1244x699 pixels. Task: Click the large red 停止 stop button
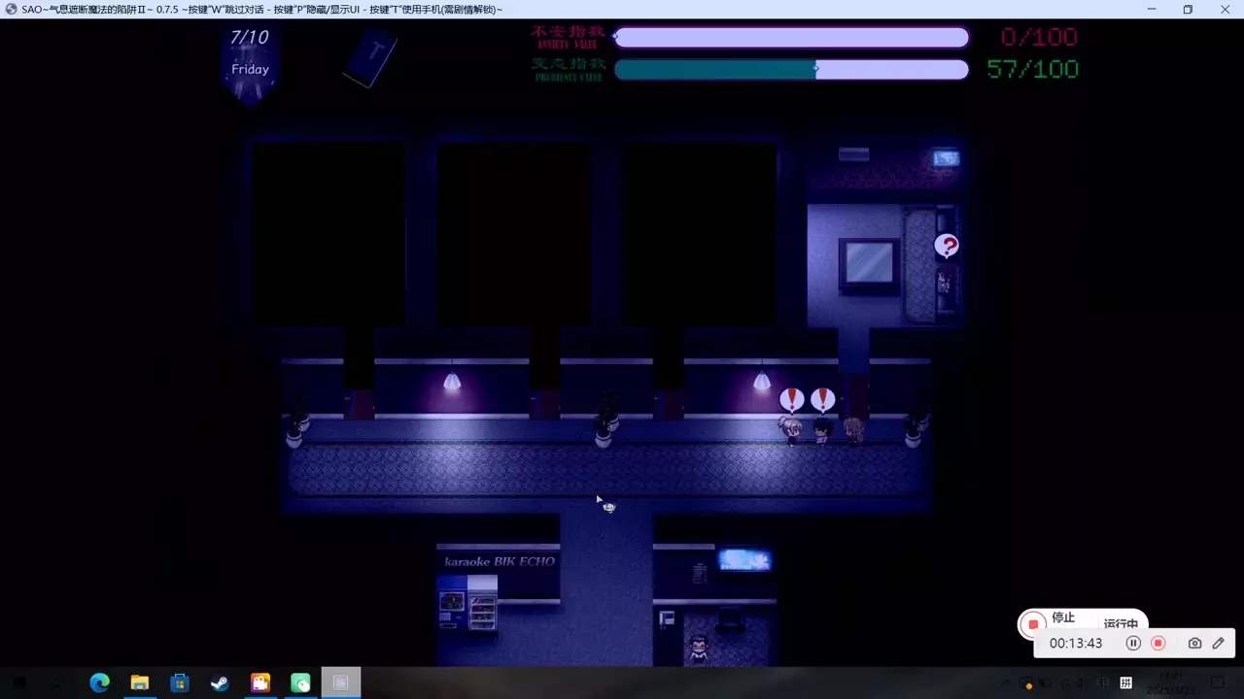tap(1034, 623)
